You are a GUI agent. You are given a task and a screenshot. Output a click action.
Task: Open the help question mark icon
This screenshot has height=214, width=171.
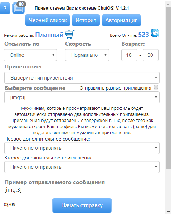(5, 9)
